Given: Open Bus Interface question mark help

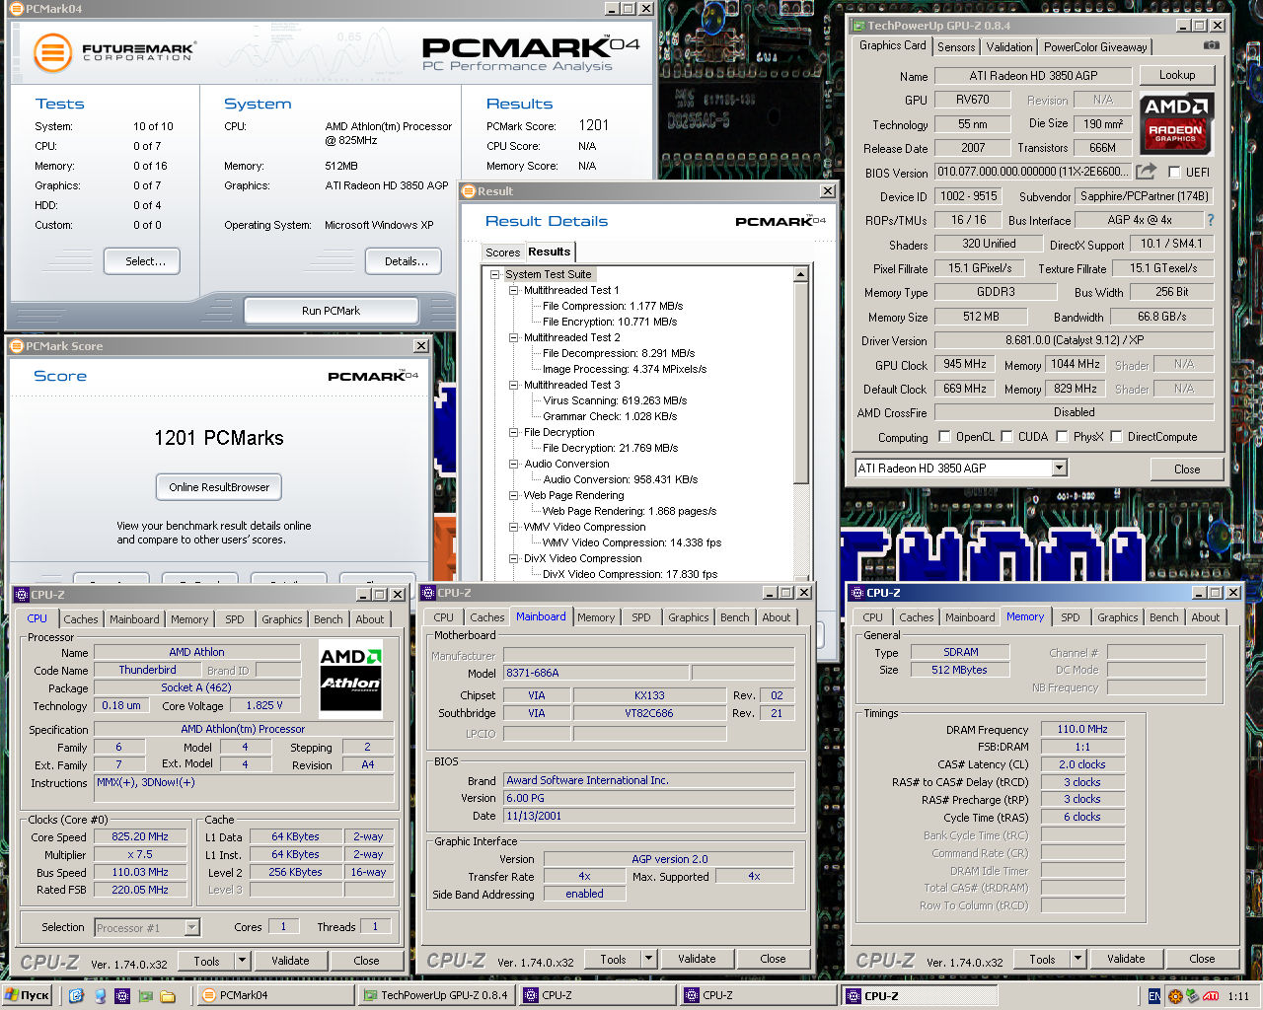Looking at the screenshot, I should tap(1211, 220).
